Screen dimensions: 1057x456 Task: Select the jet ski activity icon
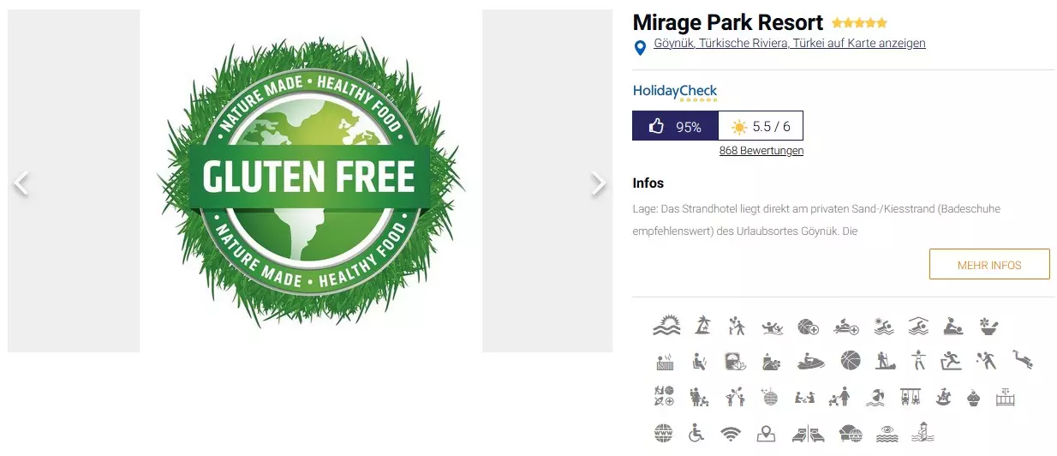810,362
